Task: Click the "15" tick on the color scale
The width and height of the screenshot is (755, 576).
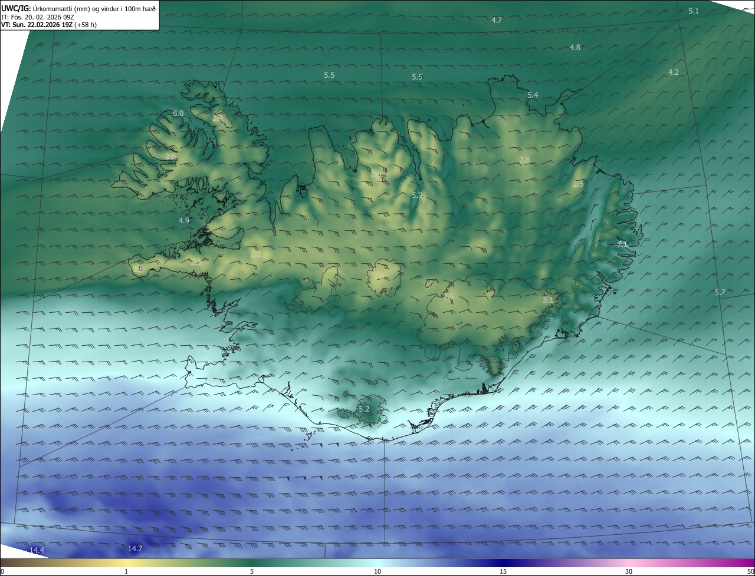Action: click(x=503, y=571)
